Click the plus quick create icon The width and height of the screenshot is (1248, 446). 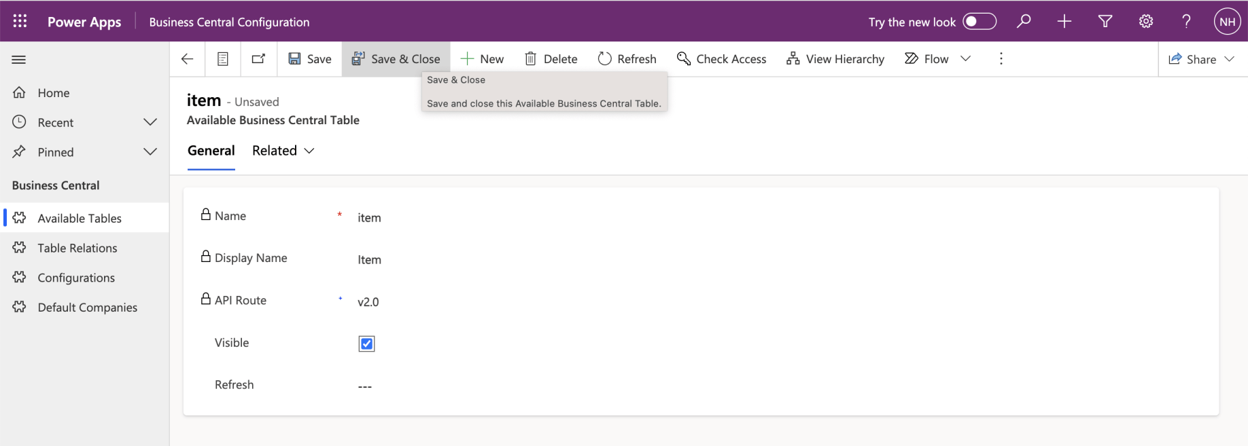tap(1064, 21)
